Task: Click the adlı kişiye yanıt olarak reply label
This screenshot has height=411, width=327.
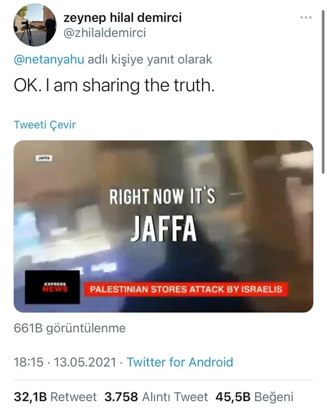Action: click(x=150, y=59)
